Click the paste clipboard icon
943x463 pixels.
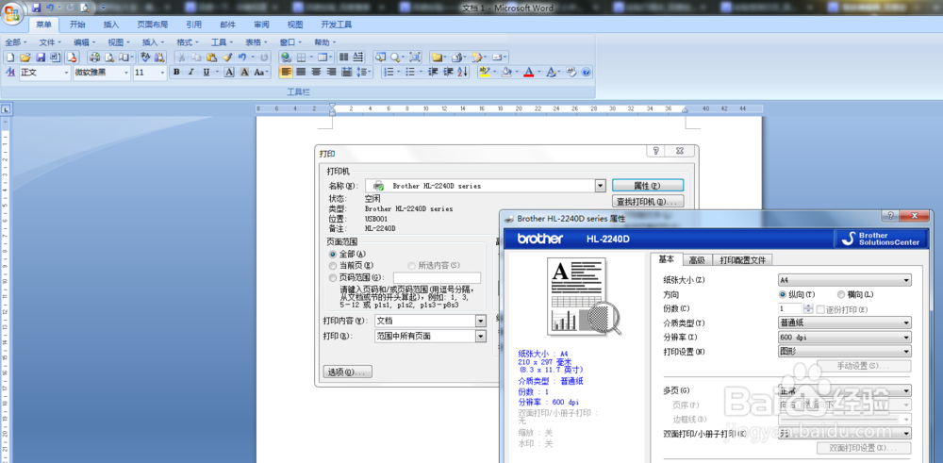211,58
